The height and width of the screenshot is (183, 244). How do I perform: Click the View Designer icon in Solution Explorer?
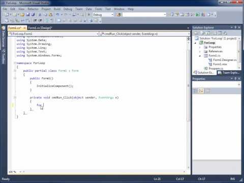tap(220, 33)
